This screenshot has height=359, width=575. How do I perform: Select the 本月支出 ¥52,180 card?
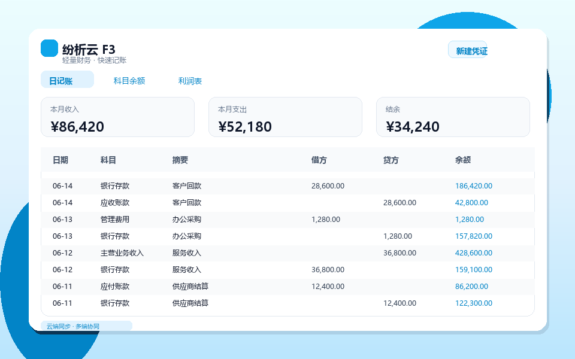tap(285, 117)
